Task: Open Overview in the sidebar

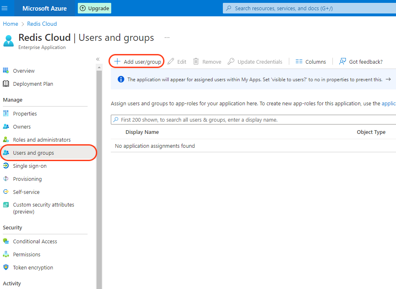Action: point(24,71)
